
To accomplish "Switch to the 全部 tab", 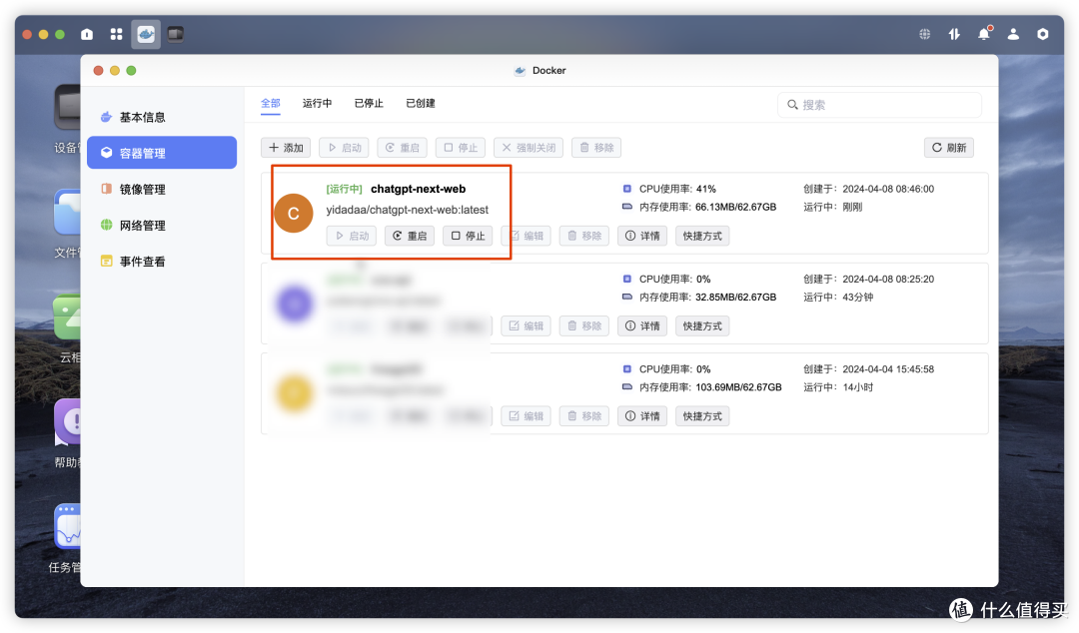I will click(x=271, y=103).
